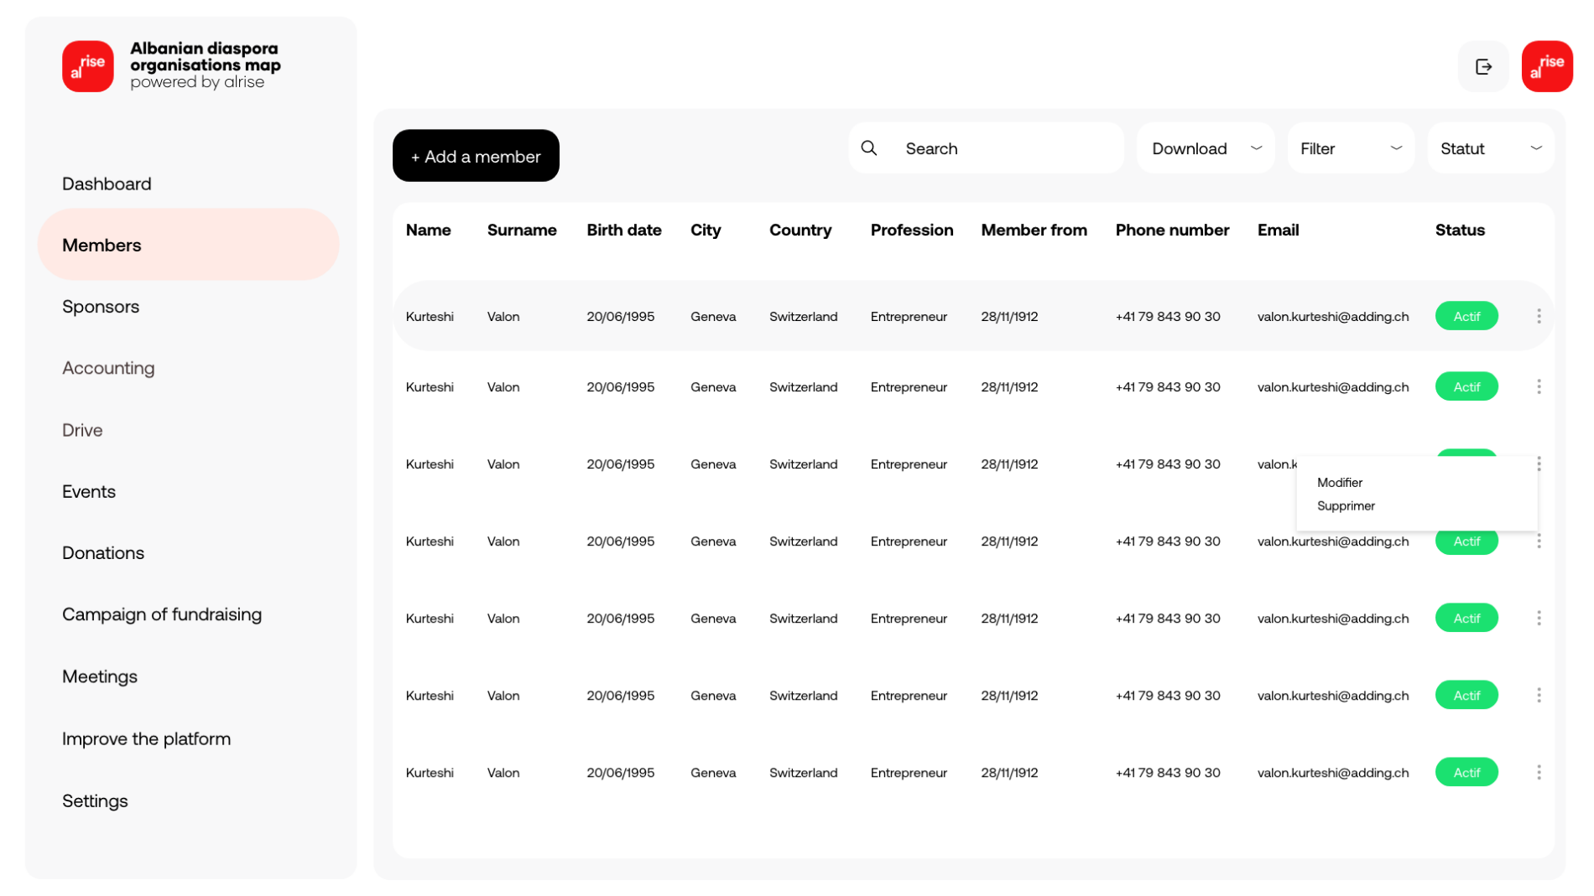Open the Filter dropdown
The height and width of the screenshot is (896, 1594).
coord(1350,148)
